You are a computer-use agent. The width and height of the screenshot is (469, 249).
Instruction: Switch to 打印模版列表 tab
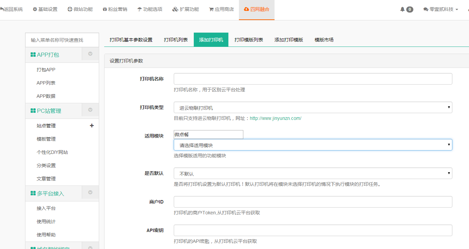[x=249, y=40]
